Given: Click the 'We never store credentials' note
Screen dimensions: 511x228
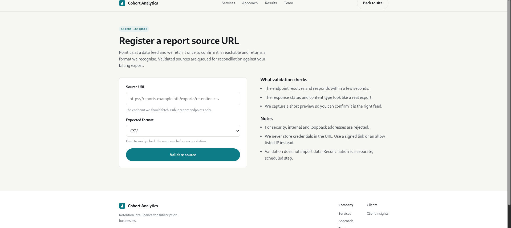Looking at the screenshot, I should pyautogui.click(x=326, y=140).
